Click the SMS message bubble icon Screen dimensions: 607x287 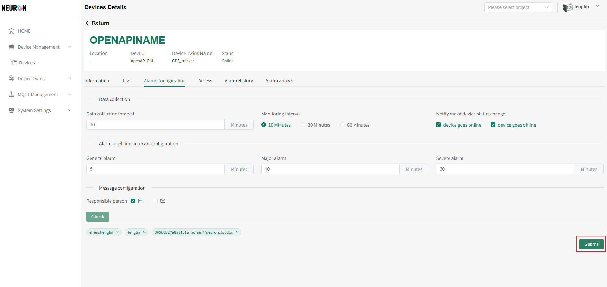pyautogui.click(x=141, y=201)
